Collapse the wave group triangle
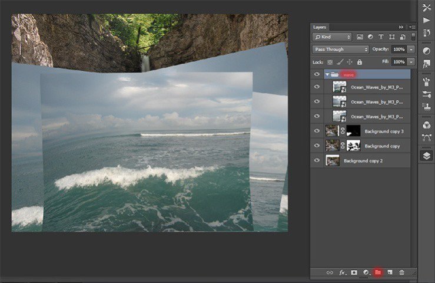 coord(327,75)
